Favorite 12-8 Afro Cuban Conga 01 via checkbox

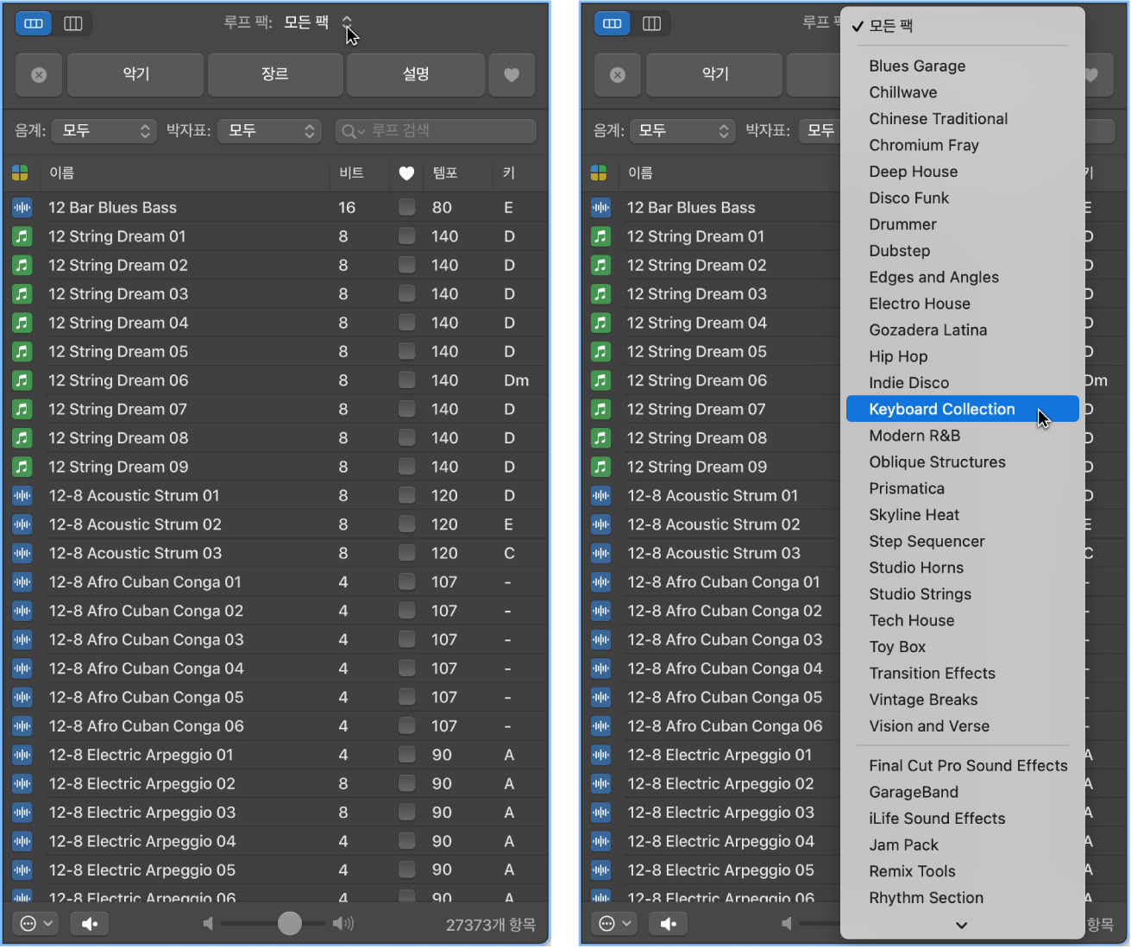(406, 582)
